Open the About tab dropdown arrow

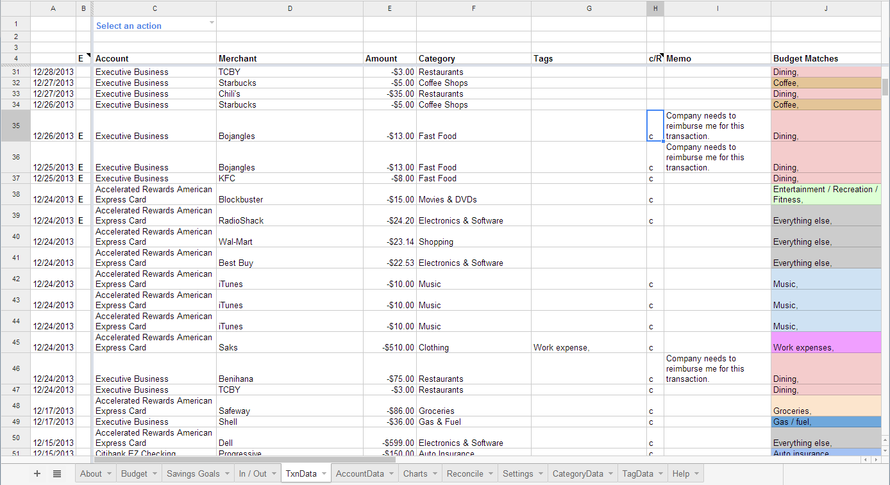tap(109, 474)
